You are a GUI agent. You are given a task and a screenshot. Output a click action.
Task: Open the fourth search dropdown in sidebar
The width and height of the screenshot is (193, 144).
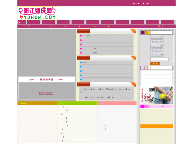point(157,50)
